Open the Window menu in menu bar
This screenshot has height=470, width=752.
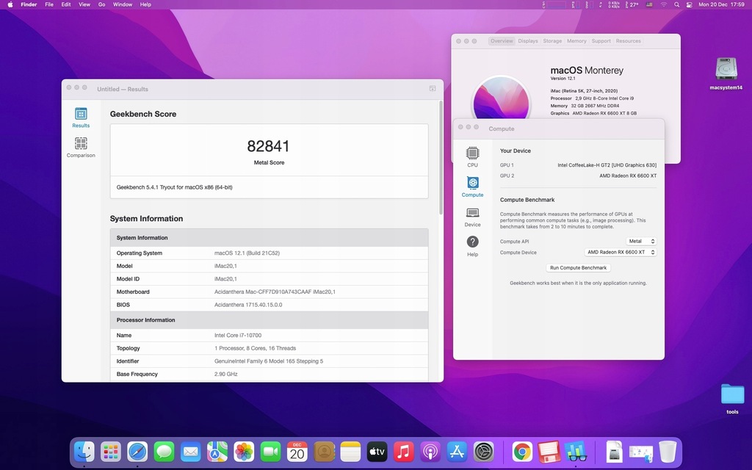coord(123,4)
